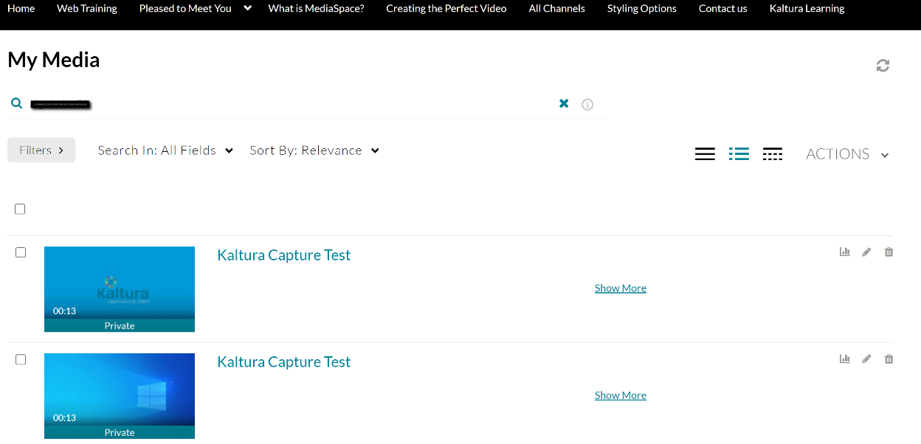
Task: Open the search info tooltip icon
Action: (x=587, y=104)
